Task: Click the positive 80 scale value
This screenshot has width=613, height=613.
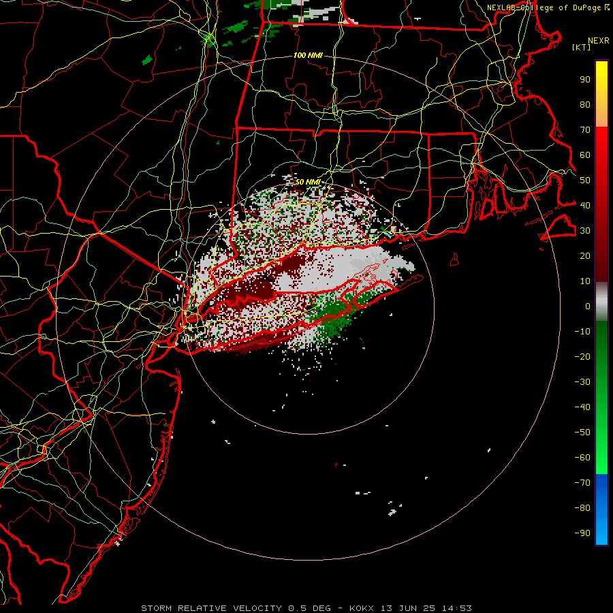Action: point(585,105)
